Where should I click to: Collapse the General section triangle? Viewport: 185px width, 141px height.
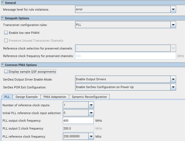coord(3,3)
